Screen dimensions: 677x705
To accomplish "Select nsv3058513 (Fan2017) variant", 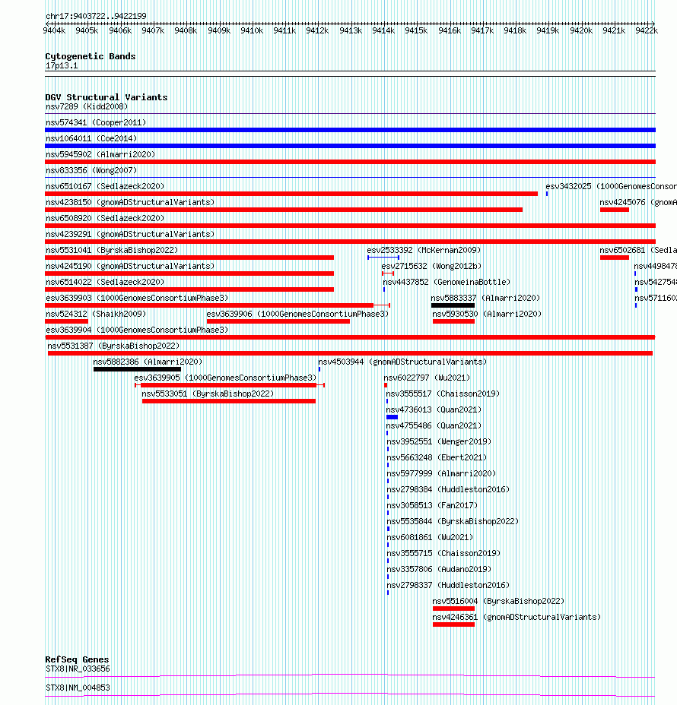I will 432,505.
